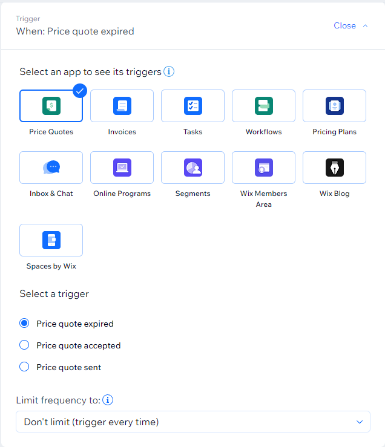Pick the Online Programs app tile
This screenshot has height=447, width=385.
[x=122, y=168]
